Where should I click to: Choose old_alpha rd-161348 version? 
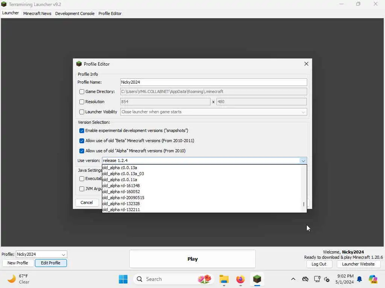click(x=202, y=186)
